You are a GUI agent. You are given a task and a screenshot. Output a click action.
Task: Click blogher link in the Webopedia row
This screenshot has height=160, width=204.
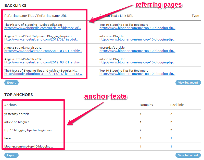tap(137, 28)
